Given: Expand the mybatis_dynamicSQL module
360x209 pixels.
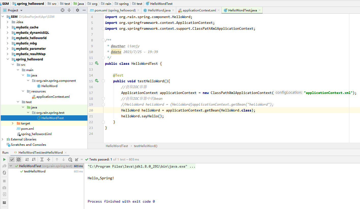Looking at the screenshot, I should (8, 33).
